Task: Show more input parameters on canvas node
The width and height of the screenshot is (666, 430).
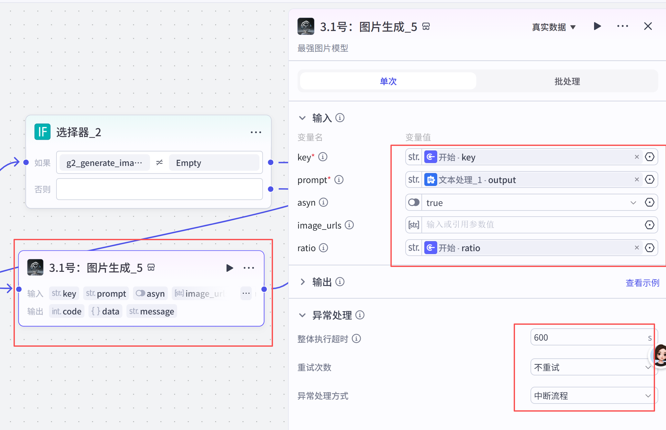Action: coord(246,293)
